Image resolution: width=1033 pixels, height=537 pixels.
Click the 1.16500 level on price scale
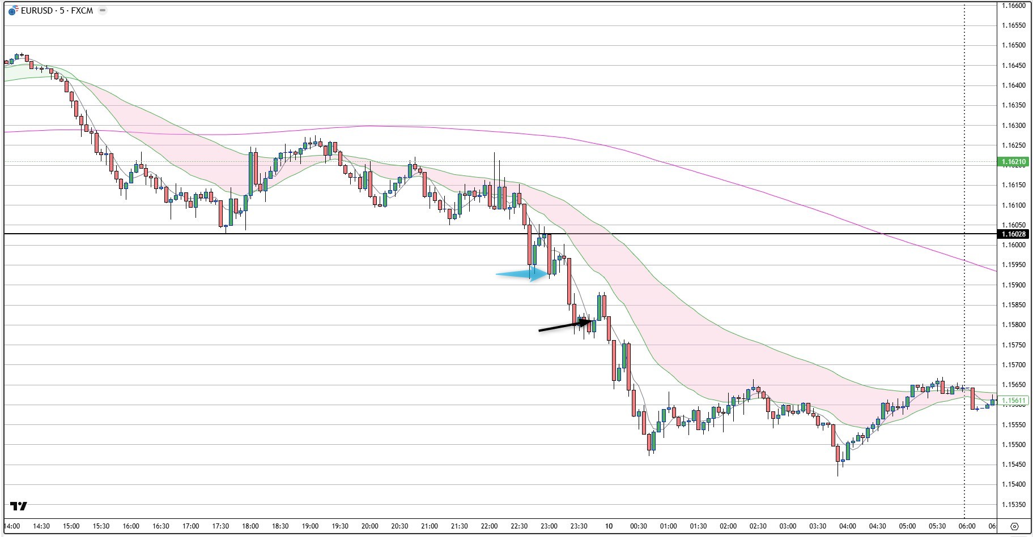[x=1014, y=45]
